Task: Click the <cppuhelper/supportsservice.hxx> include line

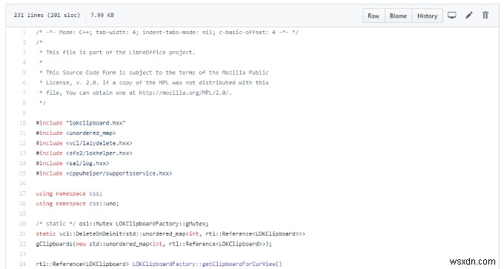Action: pyautogui.click(x=104, y=173)
